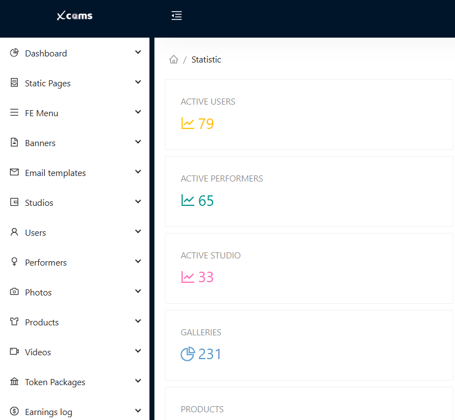Open the Performers gender icon
Screen dimensions: 455x420
pyautogui.click(x=13, y=261)
